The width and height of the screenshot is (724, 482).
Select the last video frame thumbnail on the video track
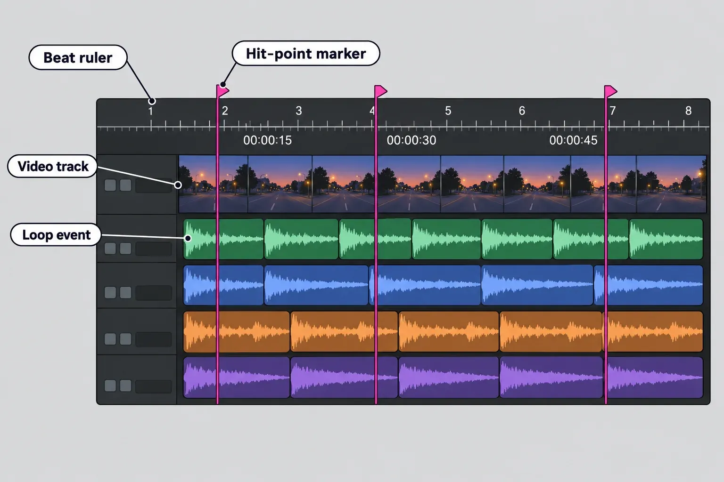click(672, 184)
